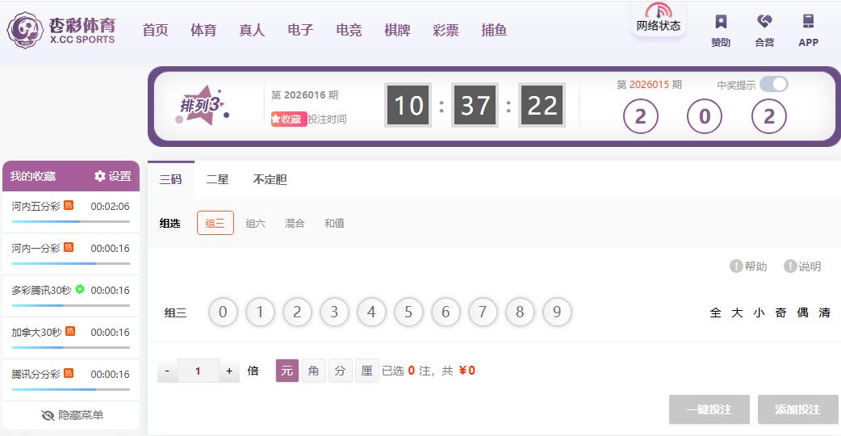Viewport: 841px width, 436px height.
Task: Open the APP download icon
Action: click(808, 22)
